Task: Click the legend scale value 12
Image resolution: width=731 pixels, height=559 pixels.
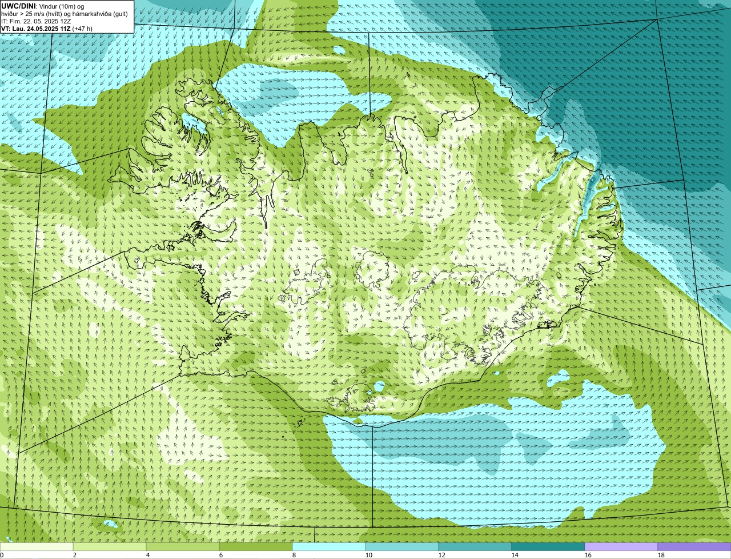Action: (442, 555)
